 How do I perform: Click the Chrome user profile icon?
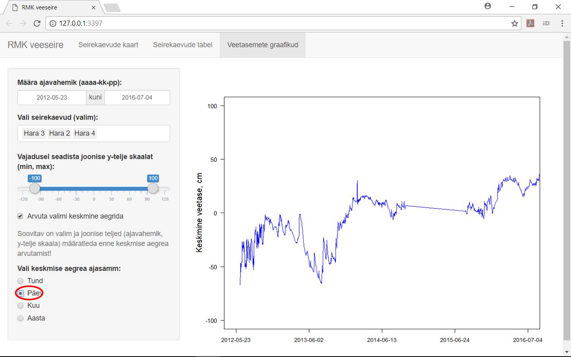pos(488,6)
